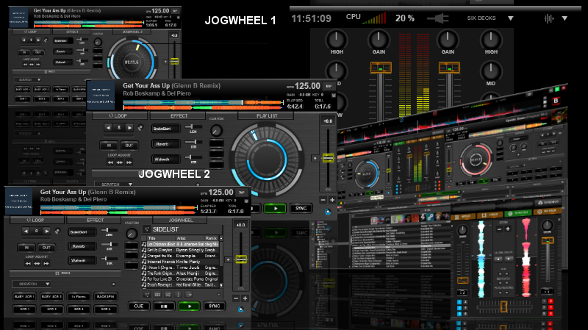Toggle SYNC on the SIDELIST deck
The width and height of the screenshot is (588, 330).
point(214,306)
